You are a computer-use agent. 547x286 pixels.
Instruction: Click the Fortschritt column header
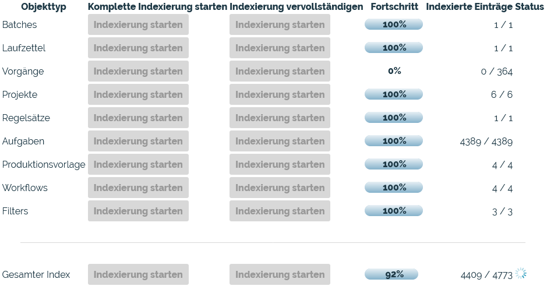[394, 7]
